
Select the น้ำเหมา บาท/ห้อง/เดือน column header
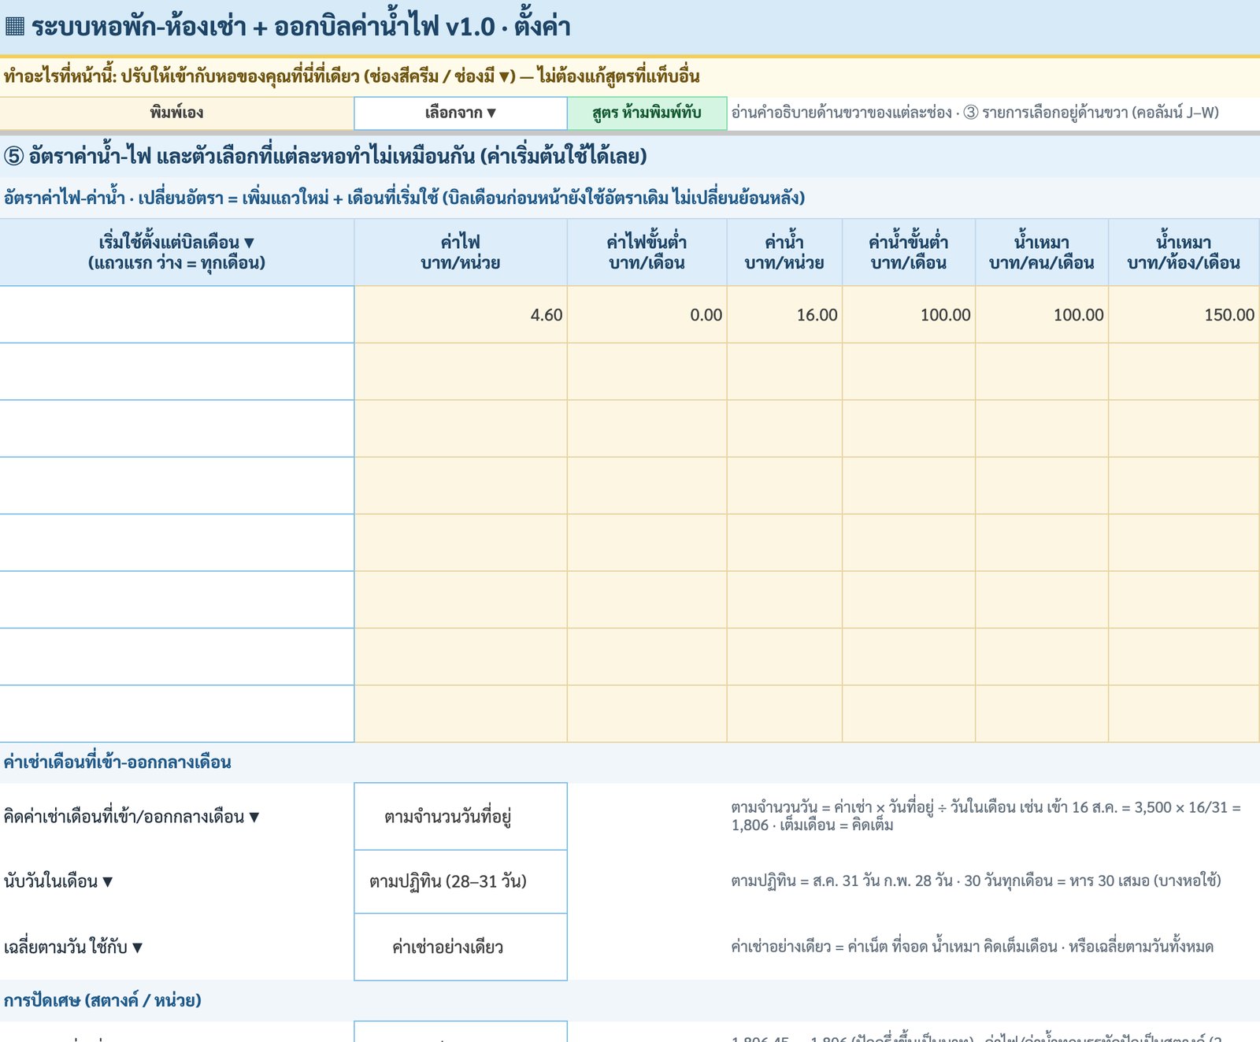pyautogui.click(x=1184, y=252)
